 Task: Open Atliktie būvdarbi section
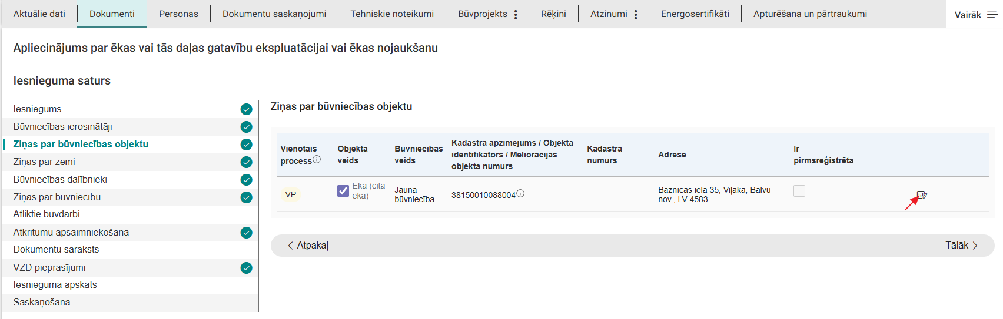coord(130,214)
